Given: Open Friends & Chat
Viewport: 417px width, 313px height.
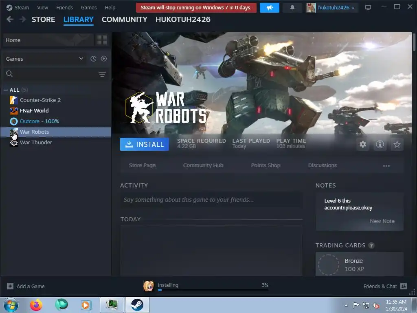Looking at the screenshot, I should 385,286.
